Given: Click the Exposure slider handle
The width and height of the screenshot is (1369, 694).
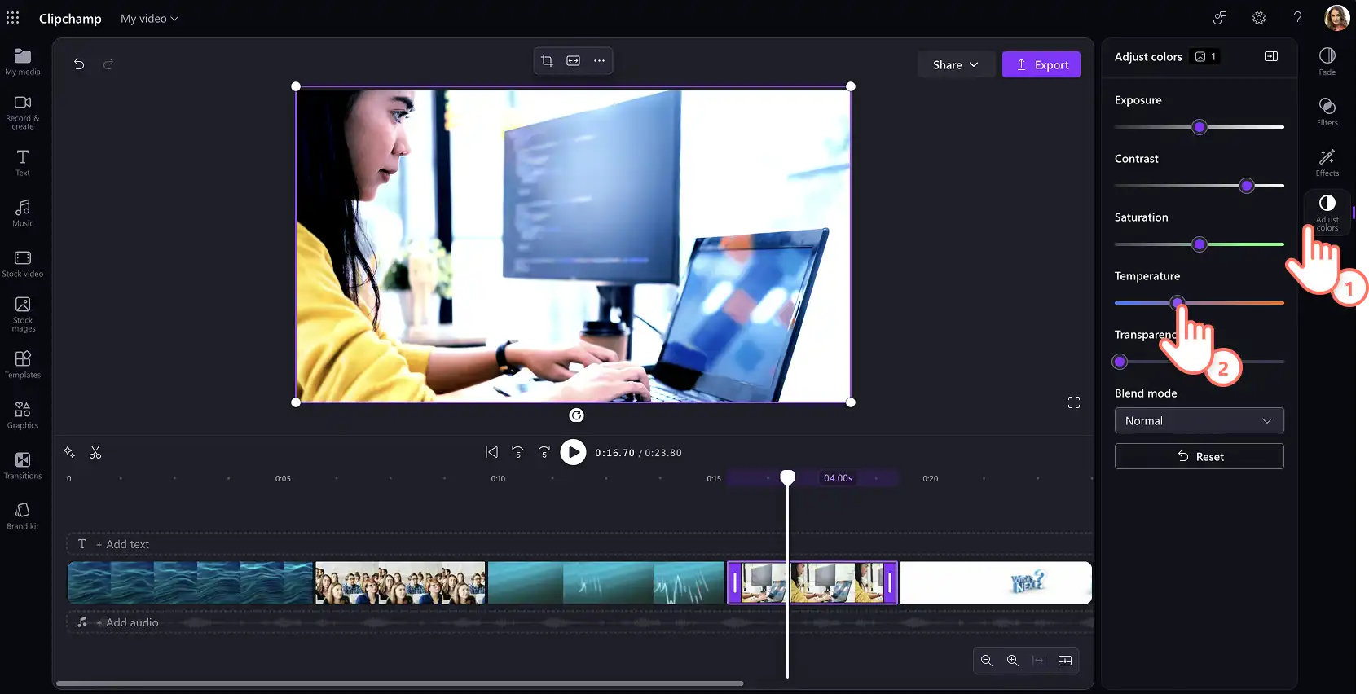Looking at the screenshot, I should (1200, 127).
